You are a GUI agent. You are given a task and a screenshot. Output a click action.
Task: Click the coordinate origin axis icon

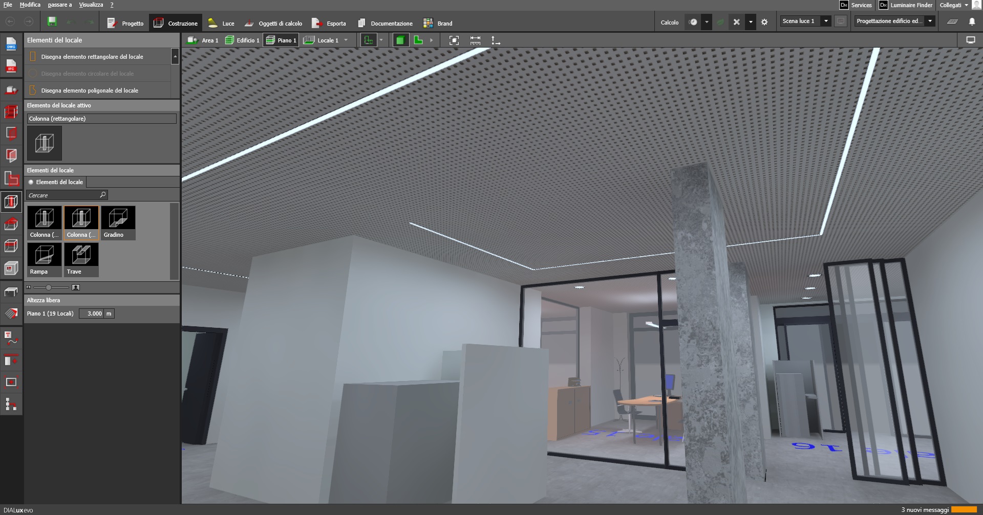click(496, 40)
